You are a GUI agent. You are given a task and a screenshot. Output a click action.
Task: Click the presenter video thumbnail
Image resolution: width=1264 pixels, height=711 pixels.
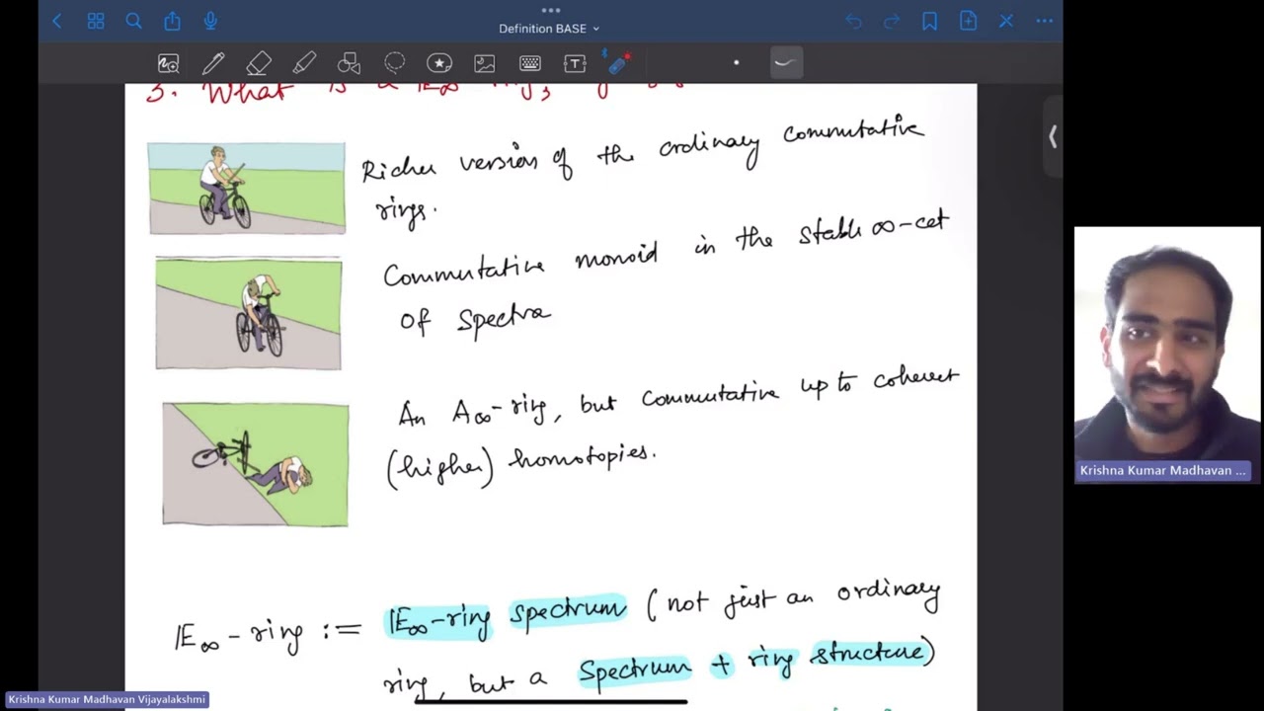click(x=1167, y=354)
